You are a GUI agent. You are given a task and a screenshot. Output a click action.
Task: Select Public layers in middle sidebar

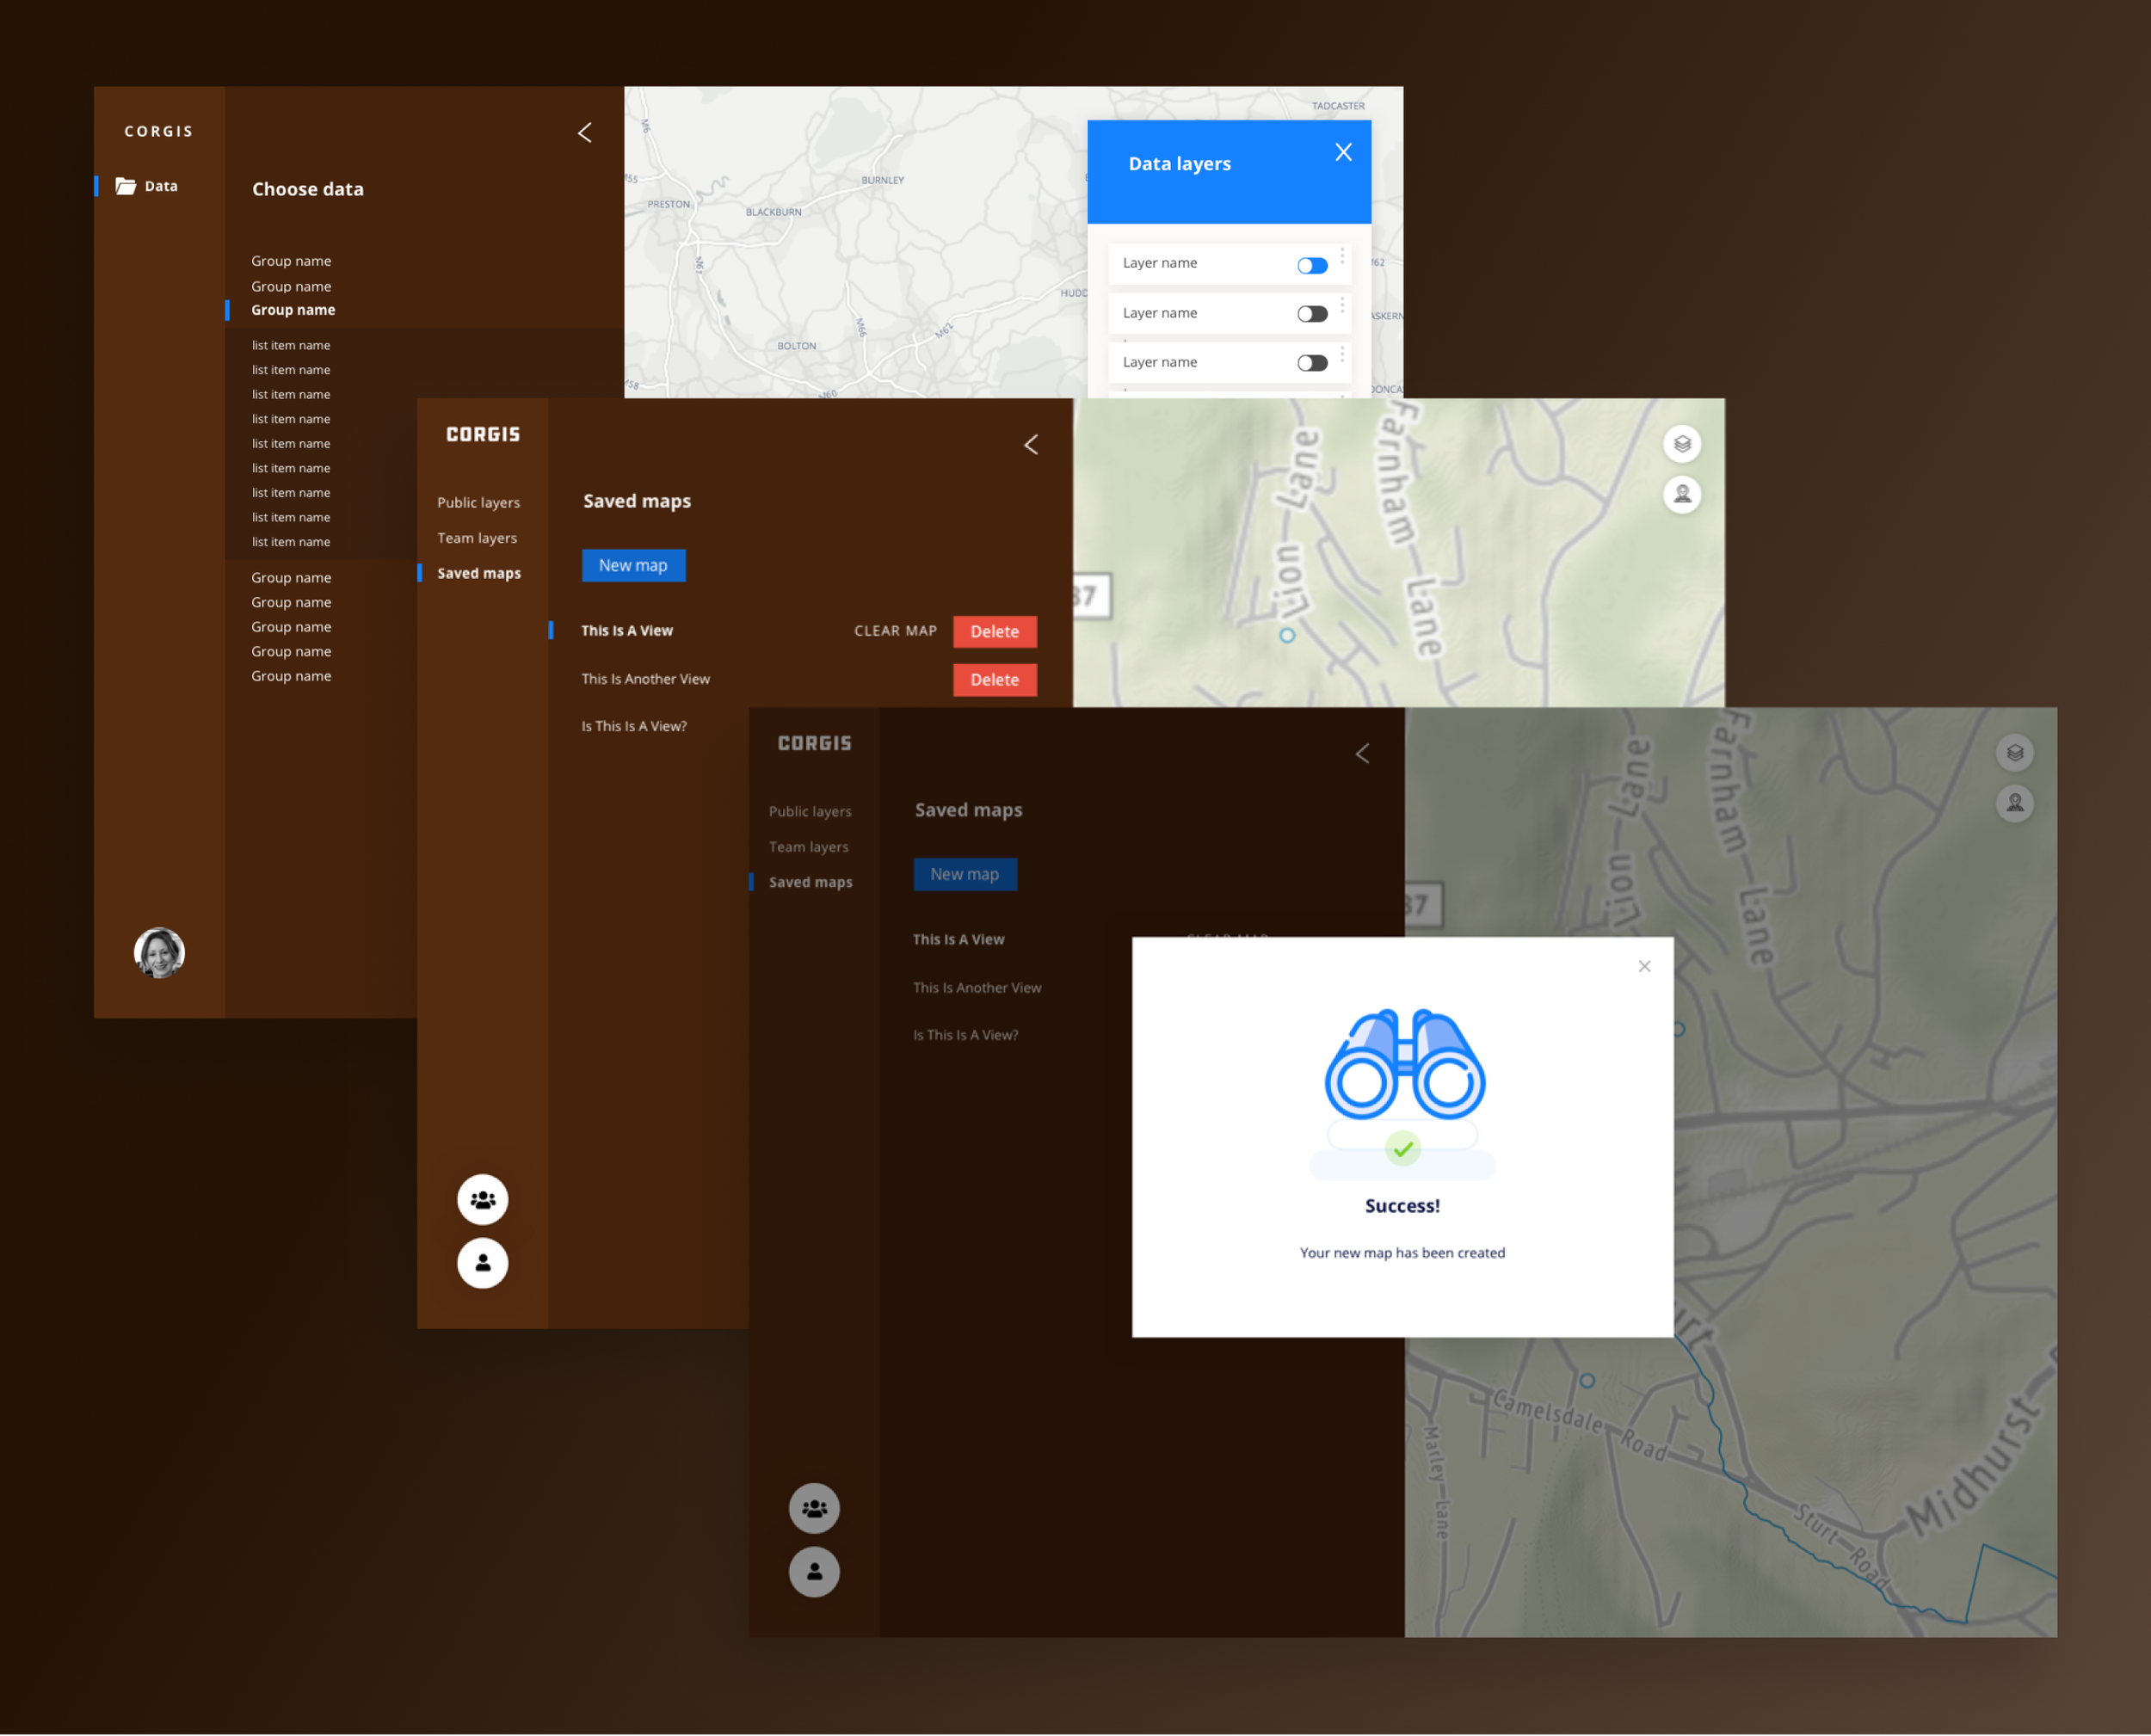click(x=478, y=502)
